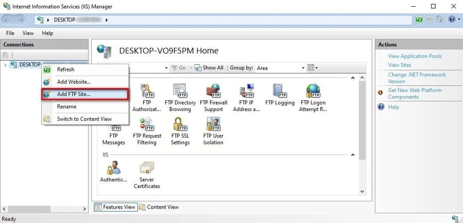Click the view layout icon beside Group by
This screenshot has height=223, width=463.
click(311, 68)
